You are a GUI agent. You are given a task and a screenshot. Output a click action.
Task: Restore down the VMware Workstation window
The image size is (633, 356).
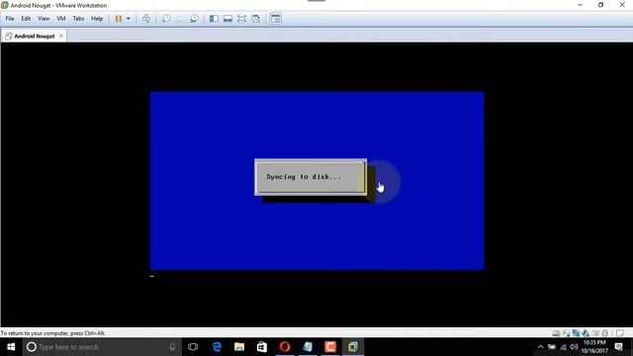point(601,5)
